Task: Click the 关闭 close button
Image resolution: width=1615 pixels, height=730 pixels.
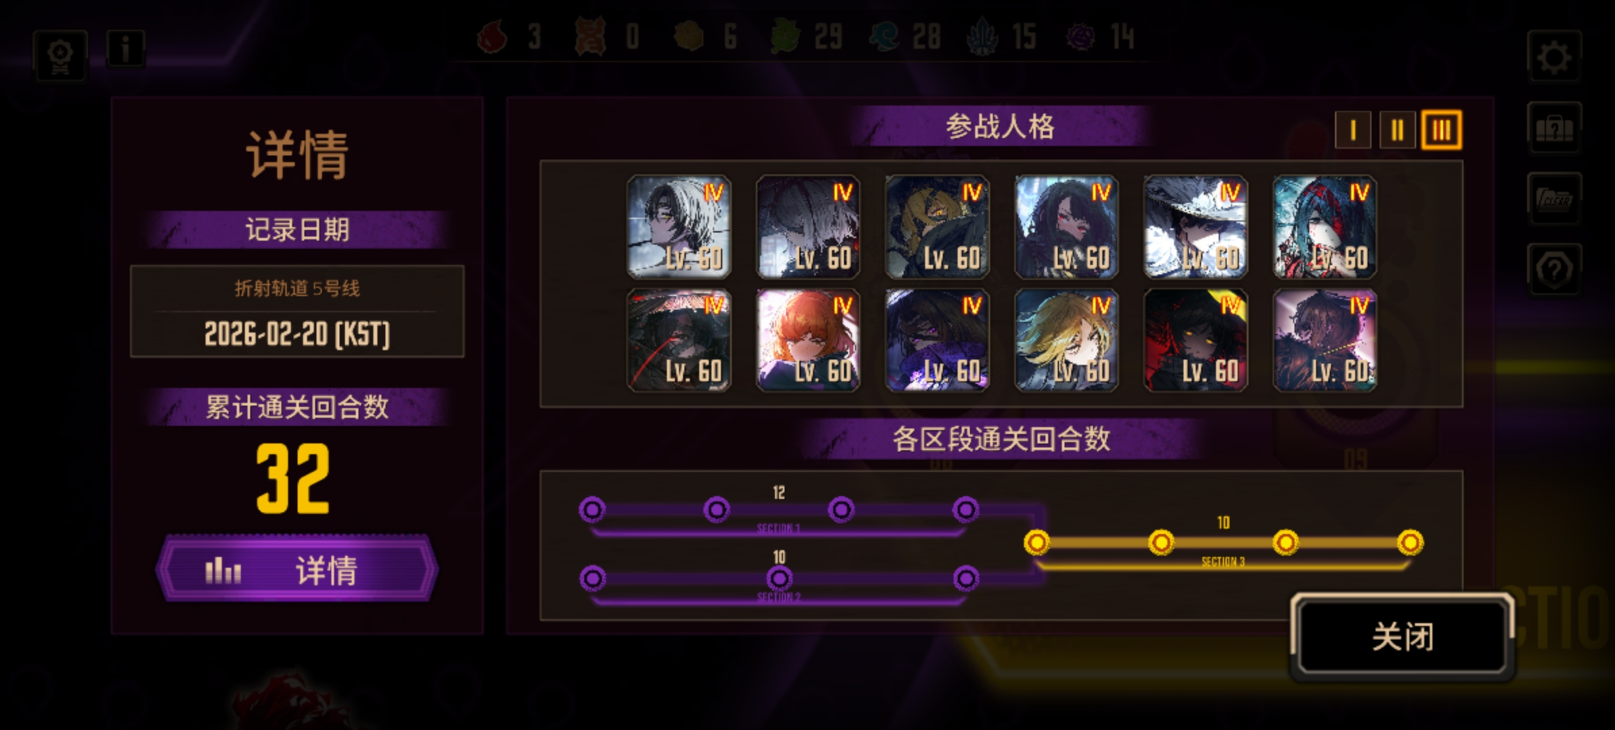Action: [x=1403, y=636]
